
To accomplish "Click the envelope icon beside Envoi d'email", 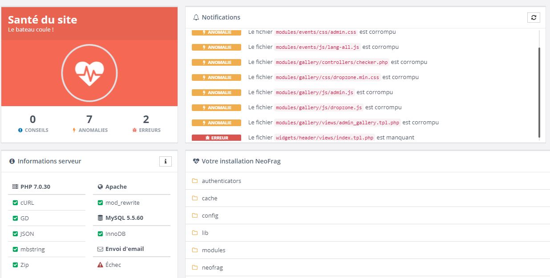I will (100, 249).
